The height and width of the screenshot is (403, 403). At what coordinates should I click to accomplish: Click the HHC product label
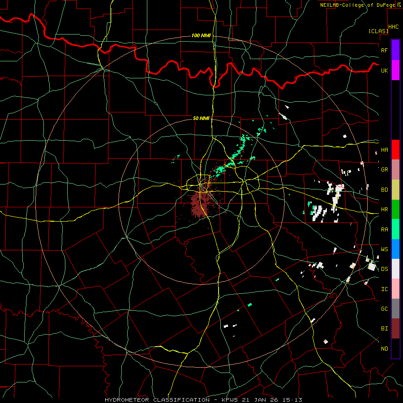tap(393, 27)
